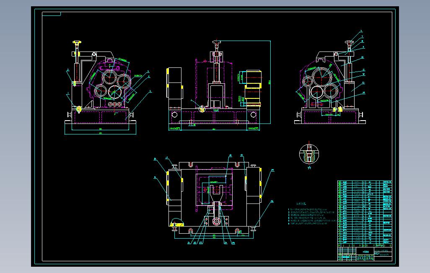Screen dimensions: 430x273
Task: Select the handwheel atop the right side view
Action: [x=349, y=42]
